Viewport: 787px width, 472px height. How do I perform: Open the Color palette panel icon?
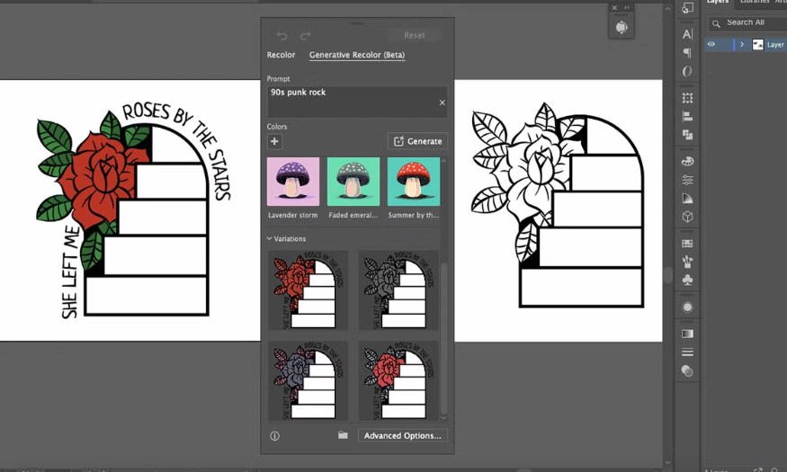tap(687, 161)
